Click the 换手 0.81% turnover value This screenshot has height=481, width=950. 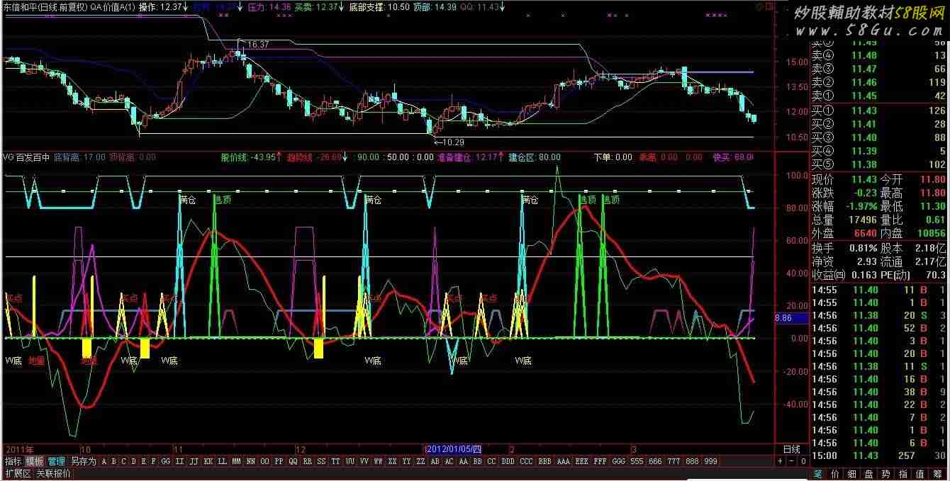[x=863, y=248]
